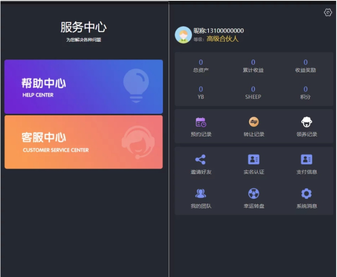Open the 积分 points entry
This screenshot has height=277, width=337.
(305, 92)
